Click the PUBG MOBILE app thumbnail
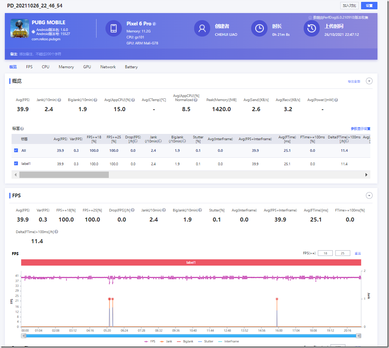Screen dimensions: 389x348 tap(20, 28)
